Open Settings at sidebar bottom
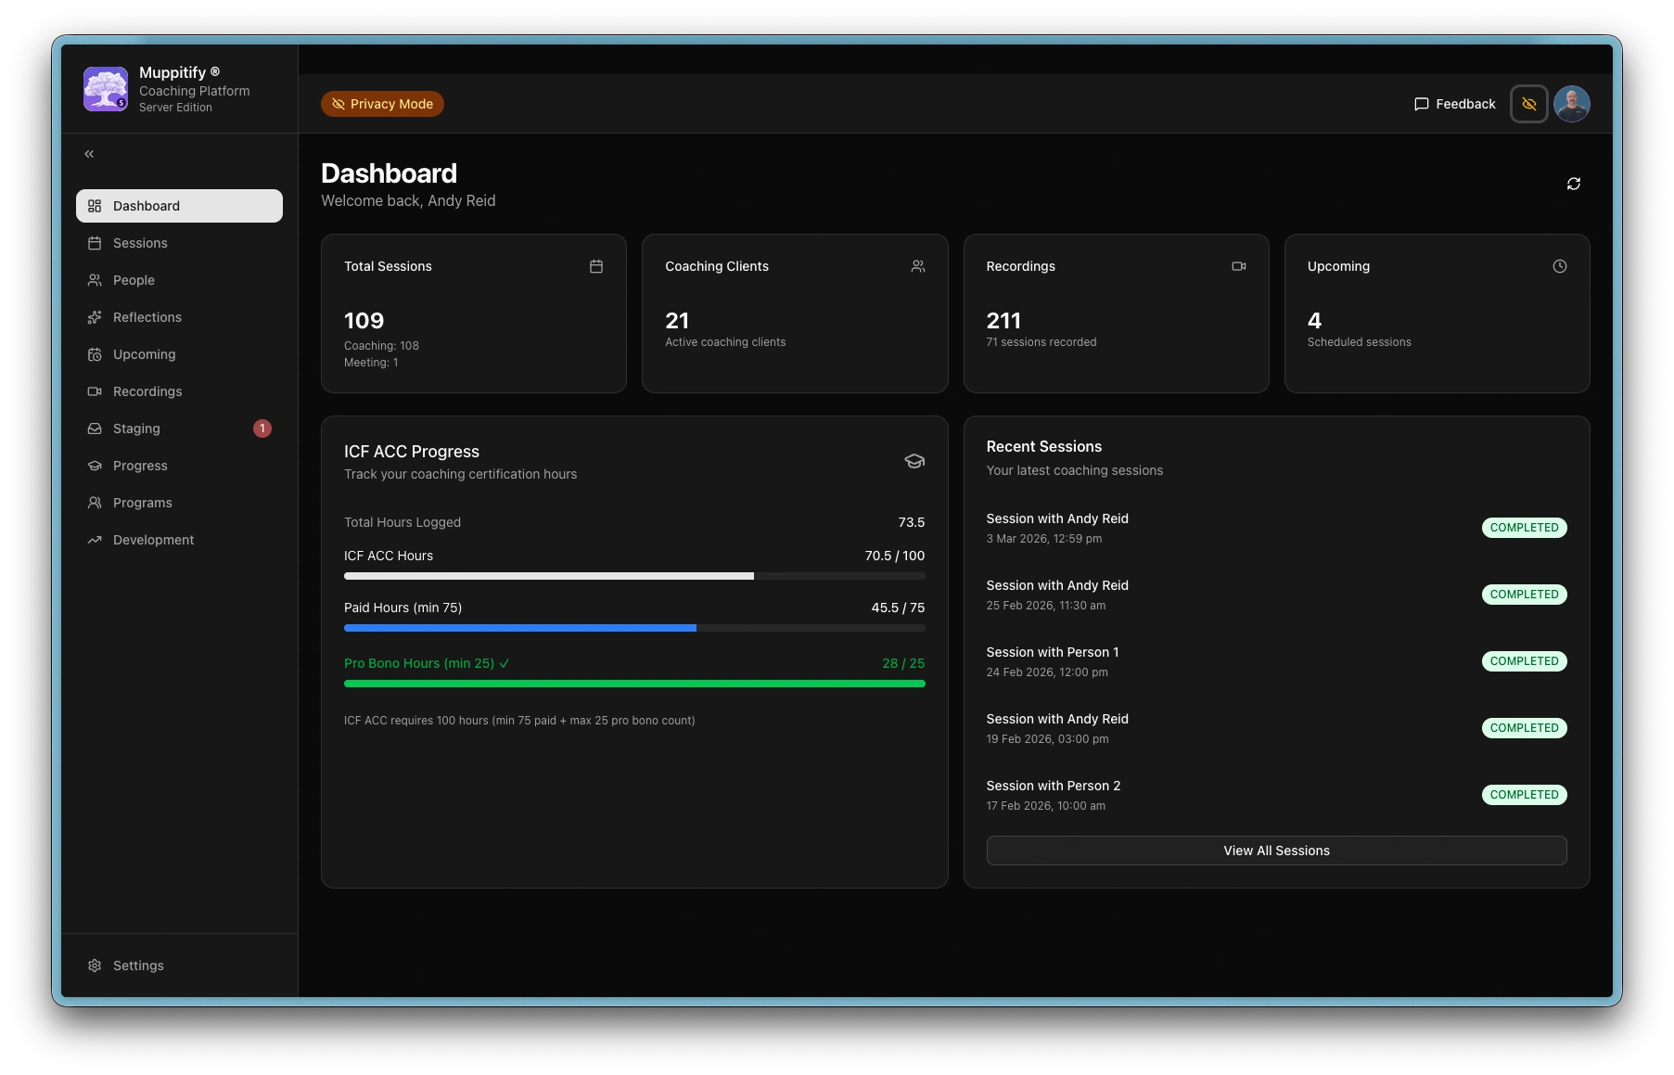This screenshot has height=1075, width=1674. (x=138, y=966)
